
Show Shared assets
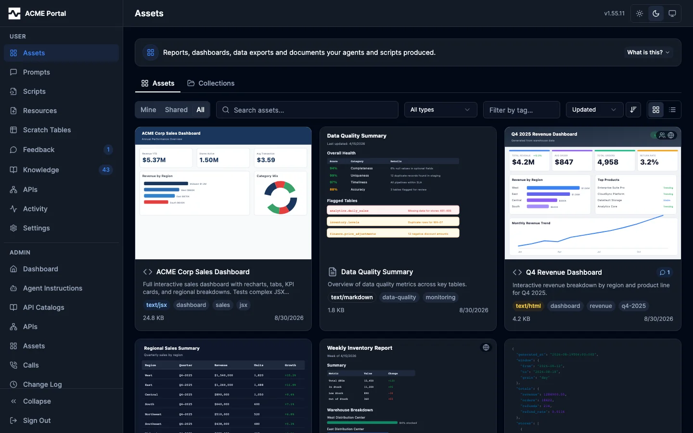(x=176, y=110)
